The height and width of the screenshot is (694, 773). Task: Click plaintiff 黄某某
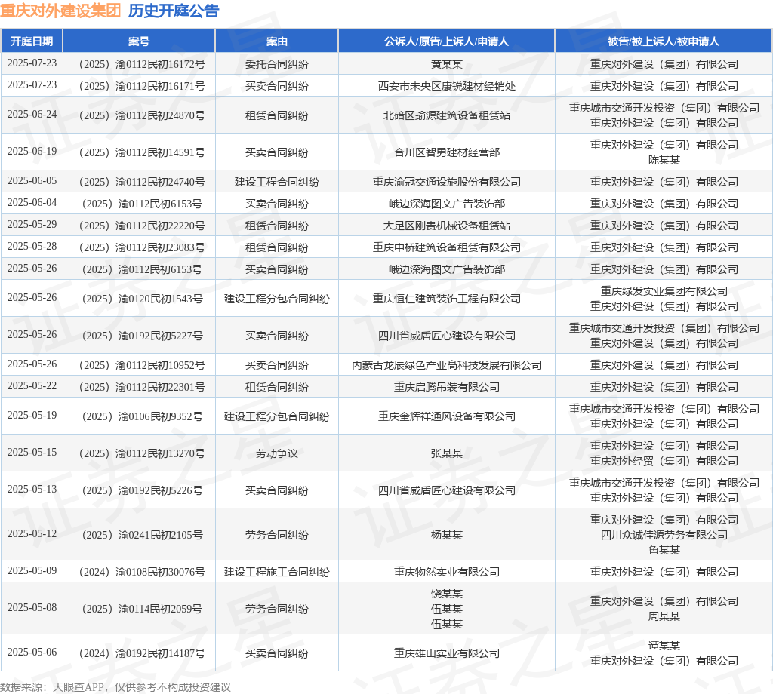pos(447,64)
